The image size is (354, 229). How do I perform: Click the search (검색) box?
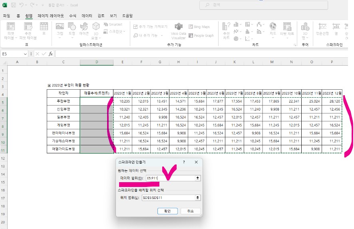click(263, 5)
